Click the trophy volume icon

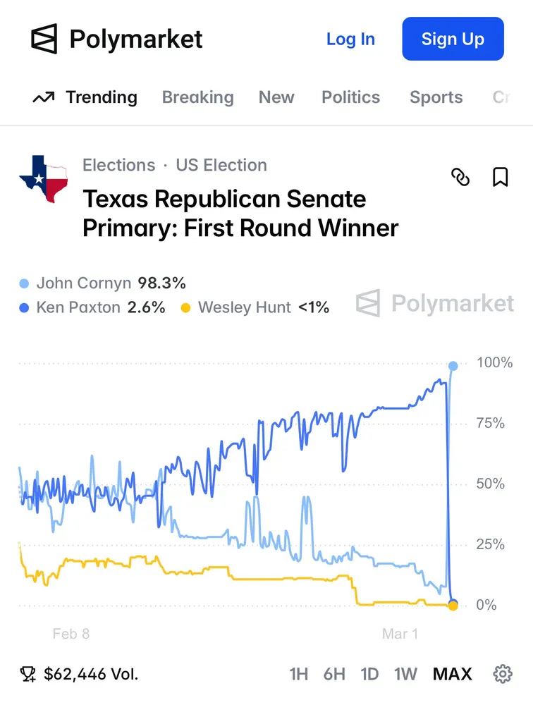tap(28, 674)
